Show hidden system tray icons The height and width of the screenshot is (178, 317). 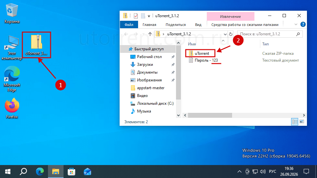[x=239, y=172]
